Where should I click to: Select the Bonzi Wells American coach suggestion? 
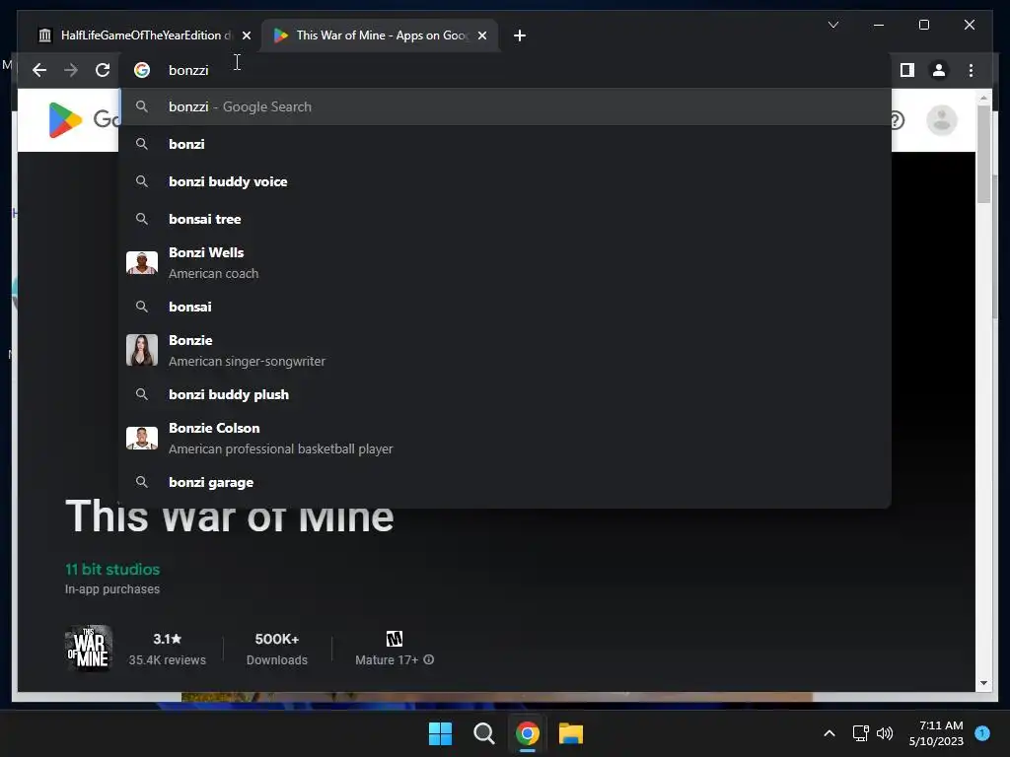tap(505, 262)
